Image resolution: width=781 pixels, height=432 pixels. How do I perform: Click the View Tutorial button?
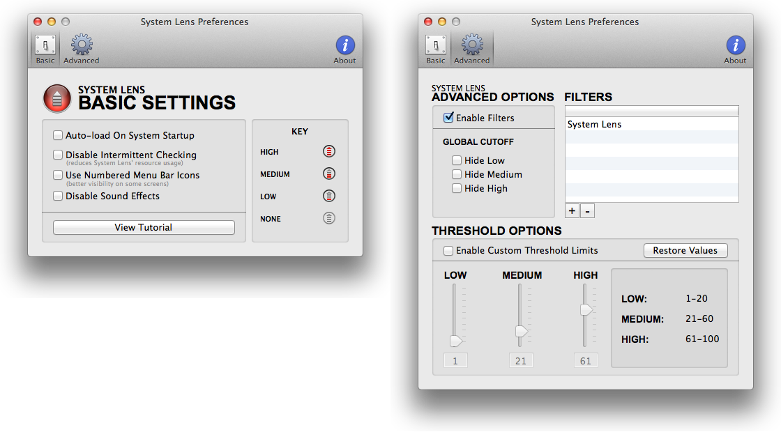tap(144, 227)
